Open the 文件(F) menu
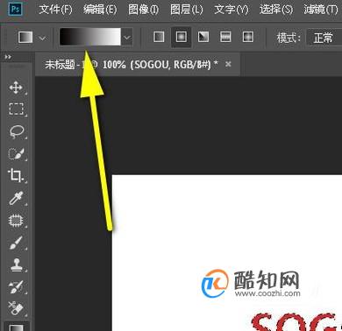This screenshot has height=331, width=342. [x=55, y=10]
